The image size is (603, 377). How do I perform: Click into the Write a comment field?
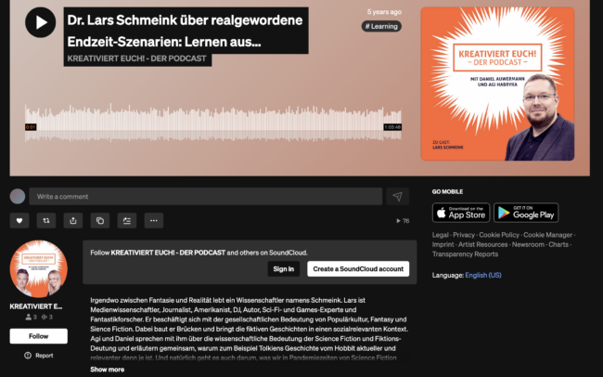(x=206, y=197)
